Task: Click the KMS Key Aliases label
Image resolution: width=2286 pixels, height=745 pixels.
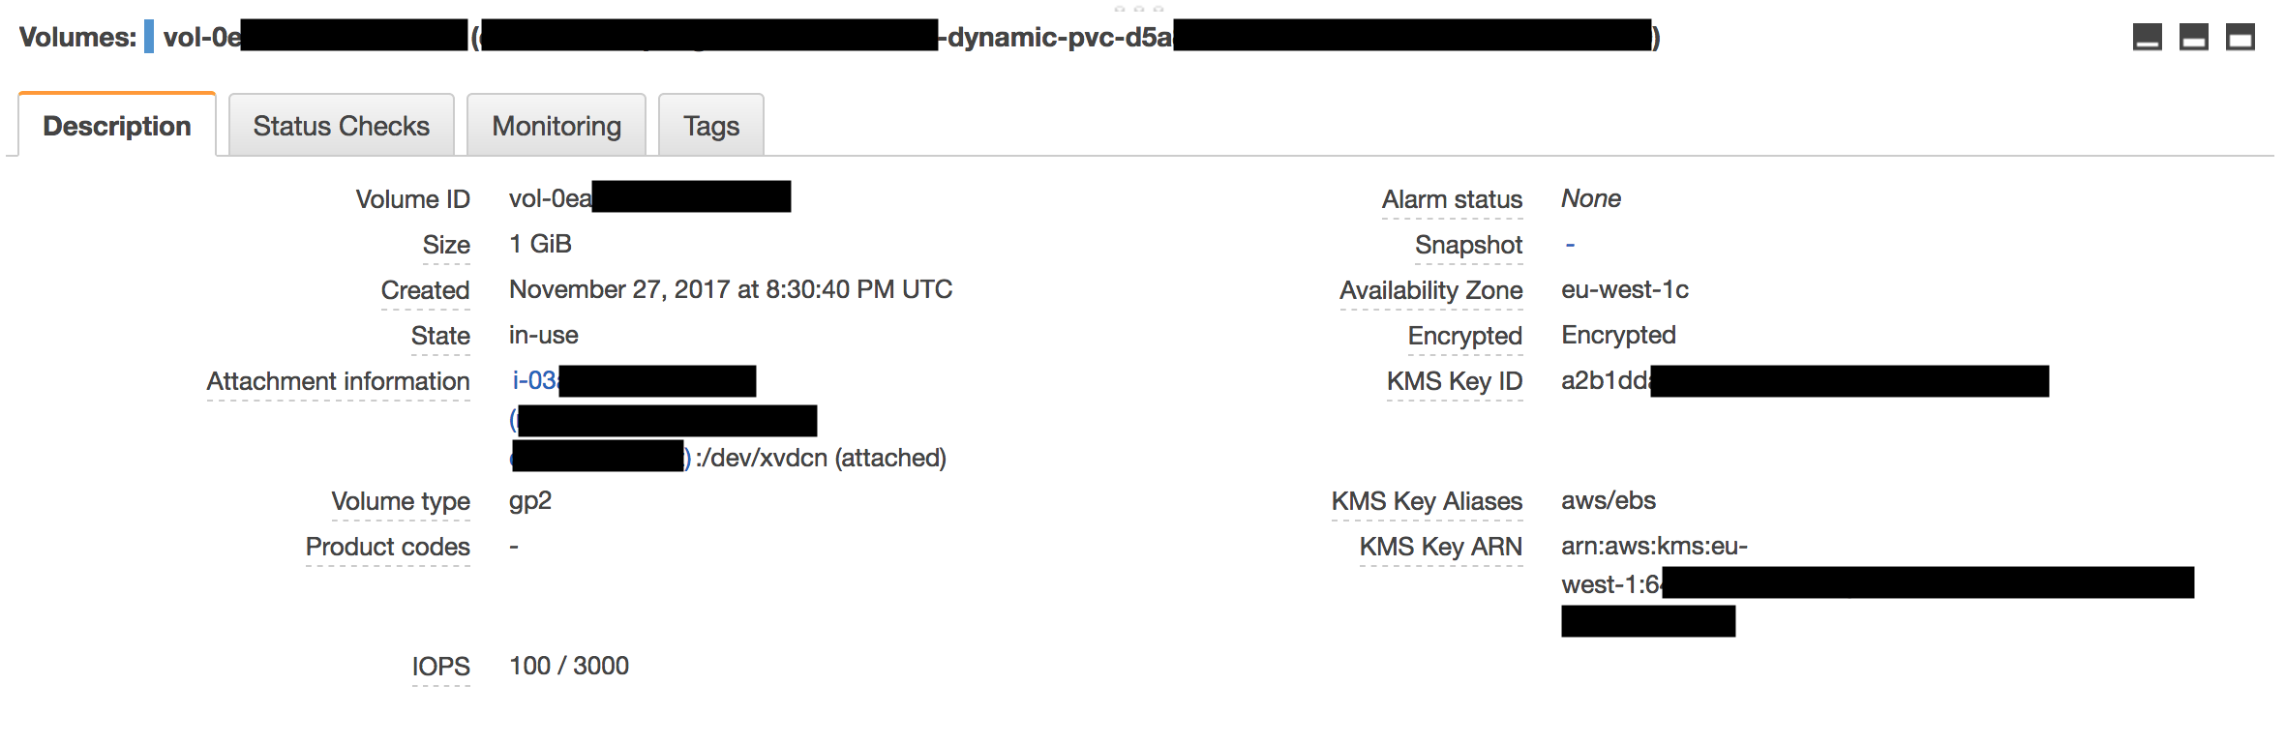Action: click(1428, 501)
